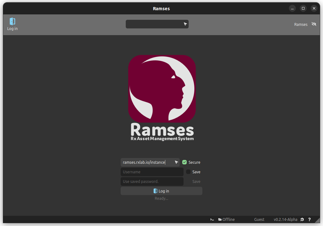Click the v0.2.14-Alpha version label
323x226 pixels.
pyautogui.click(x=285, y=220)
